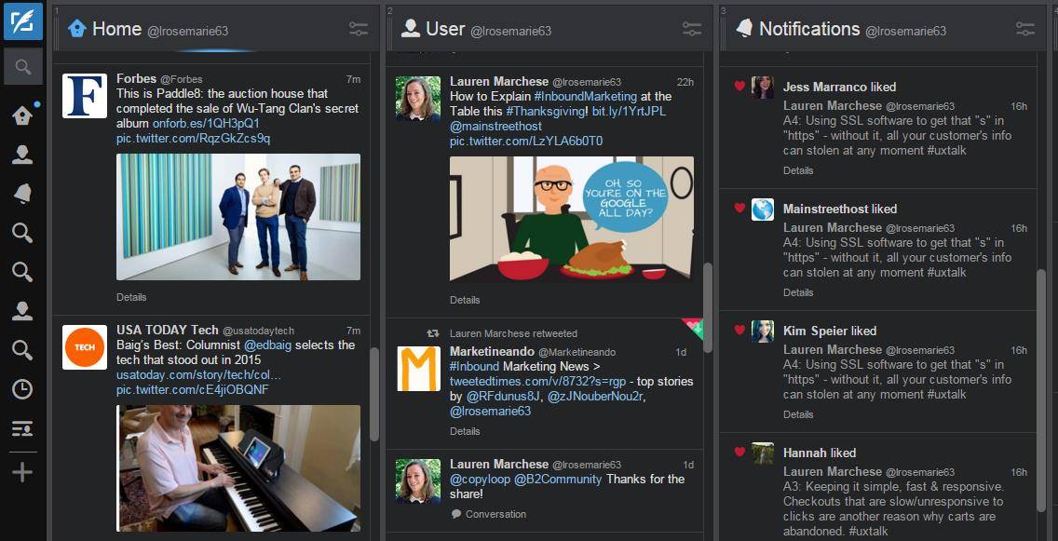Open the search magnifier icon in the sidebar

[22, 66]
